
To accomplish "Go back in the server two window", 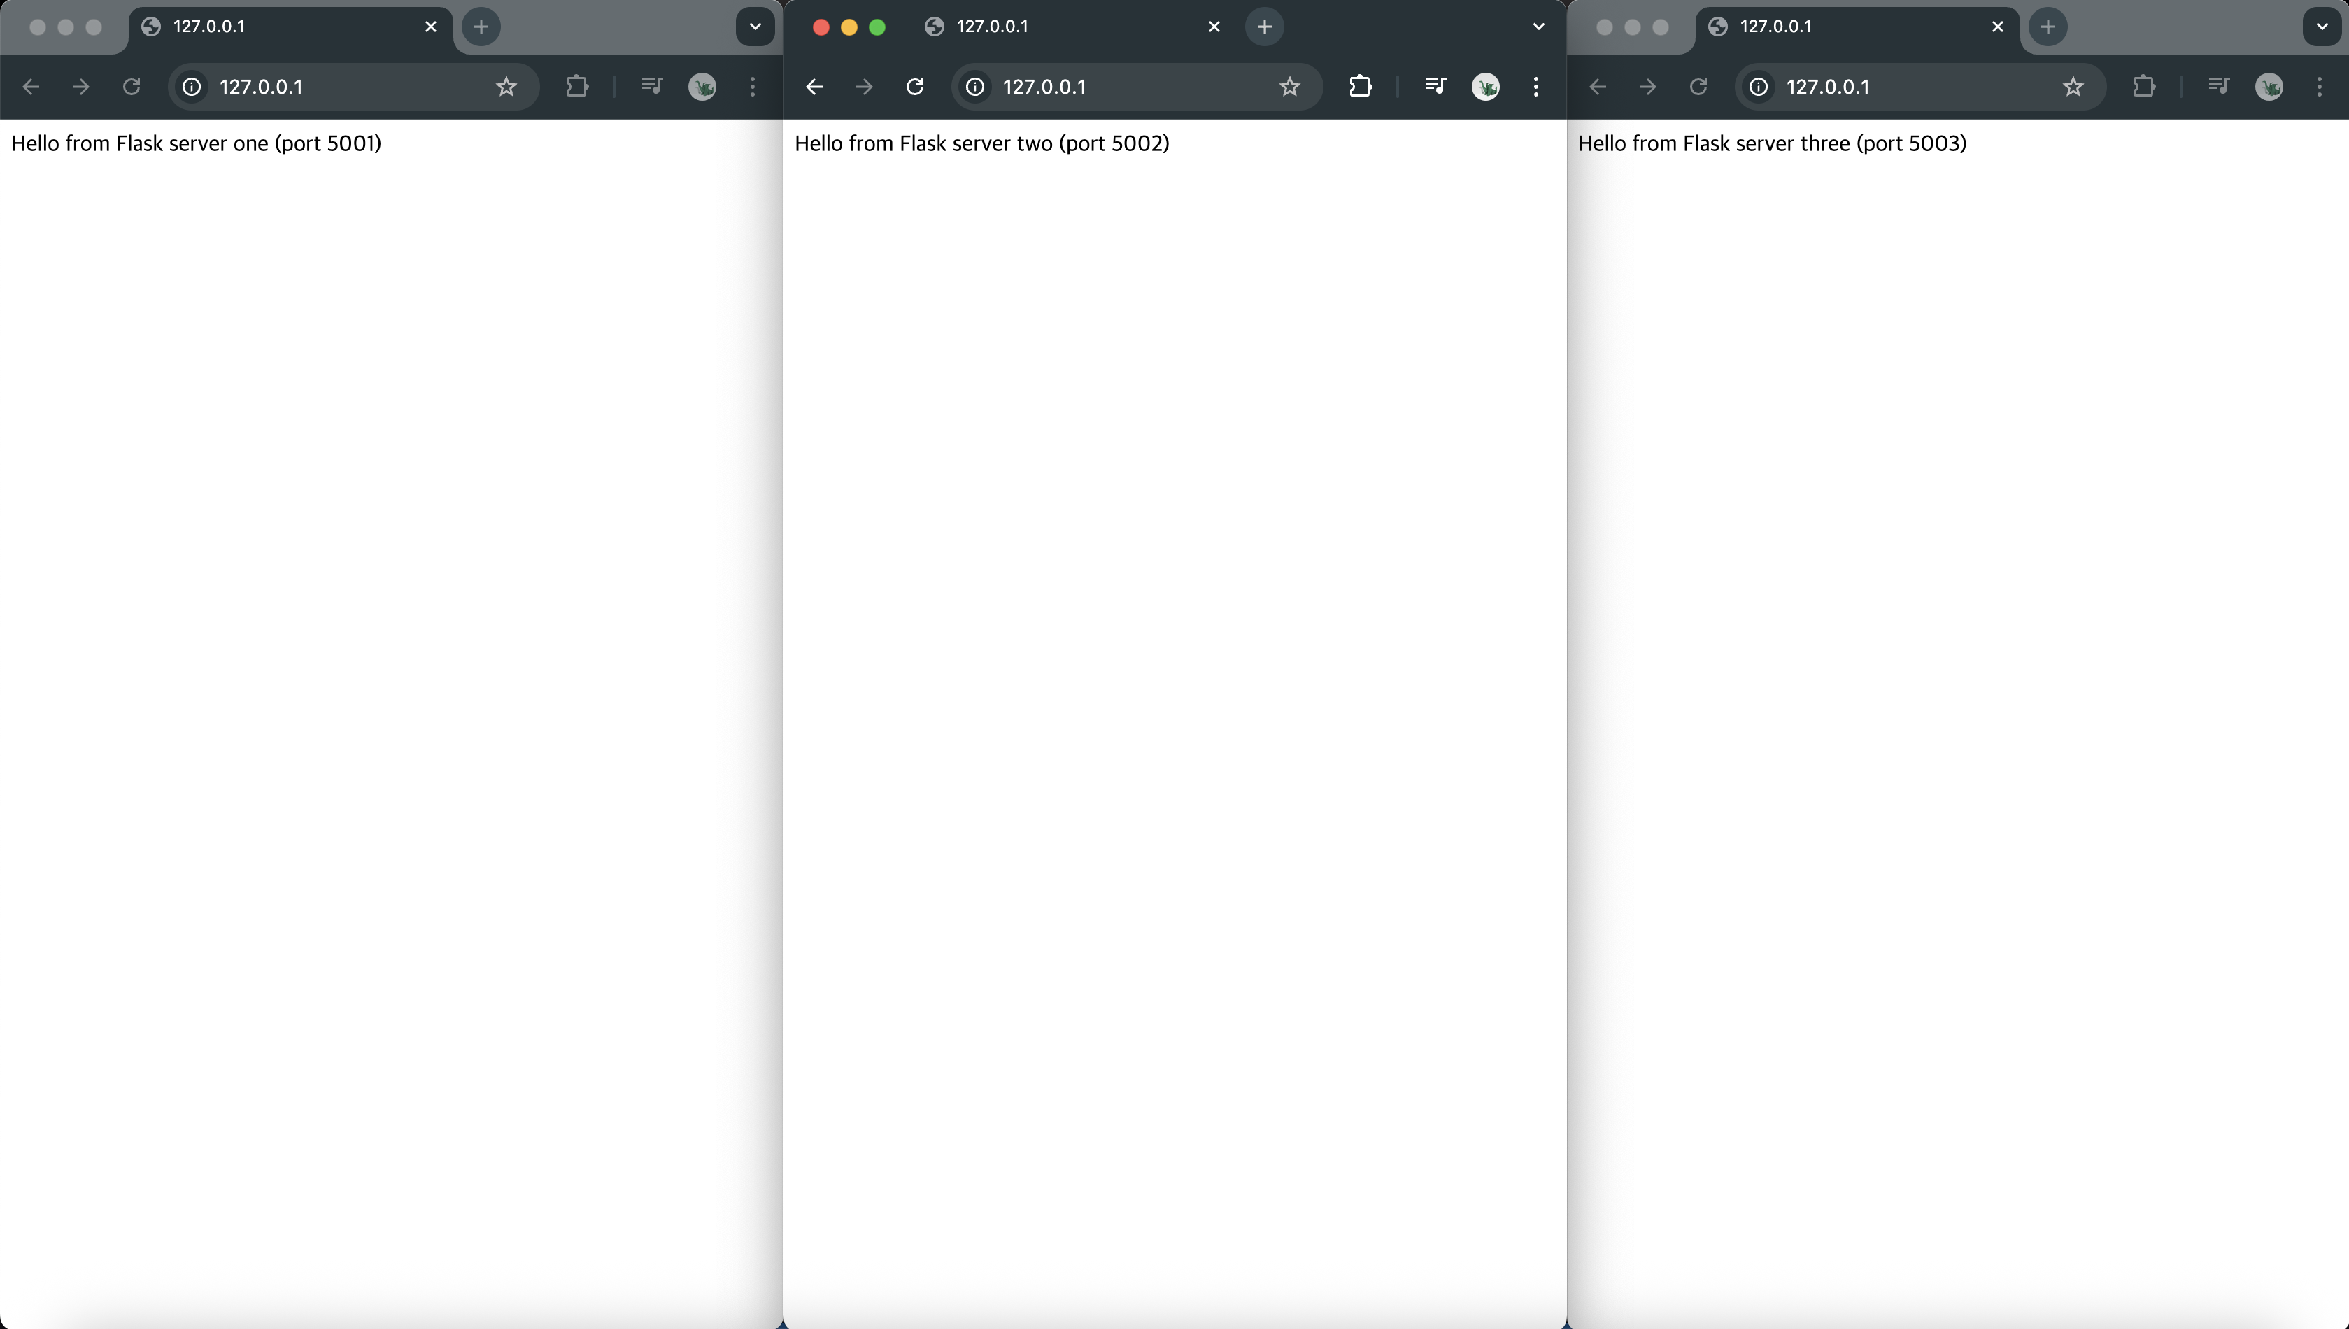I will tap(814, 87).
